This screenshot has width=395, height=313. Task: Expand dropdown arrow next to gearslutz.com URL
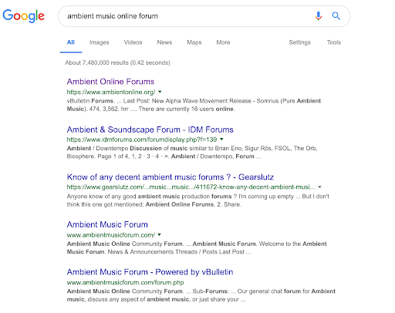319,187
